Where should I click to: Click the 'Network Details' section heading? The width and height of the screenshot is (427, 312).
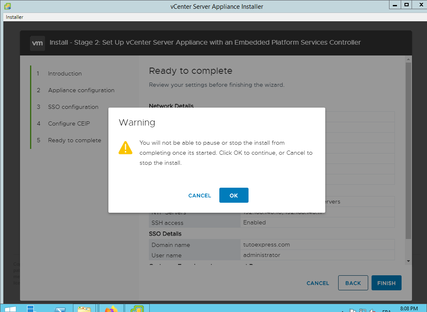point(171,106)
